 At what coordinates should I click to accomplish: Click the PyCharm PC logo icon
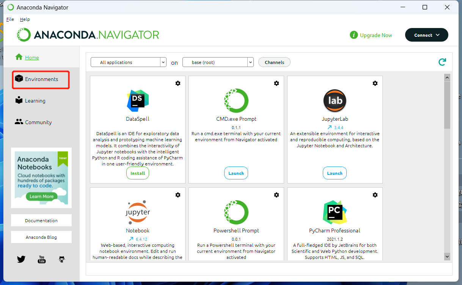point(335,212)
